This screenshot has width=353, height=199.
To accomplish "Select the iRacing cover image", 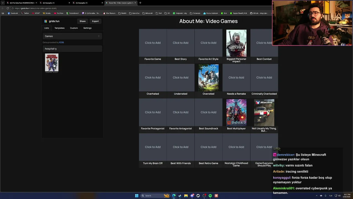I will tap(264, 113).
